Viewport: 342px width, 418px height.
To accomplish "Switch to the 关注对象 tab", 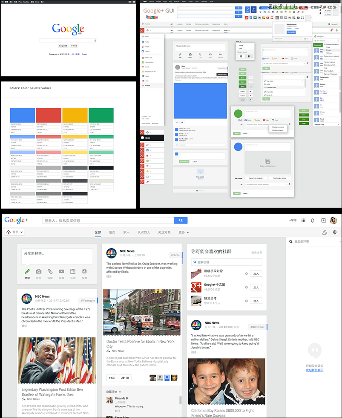I will pos(164,232).
